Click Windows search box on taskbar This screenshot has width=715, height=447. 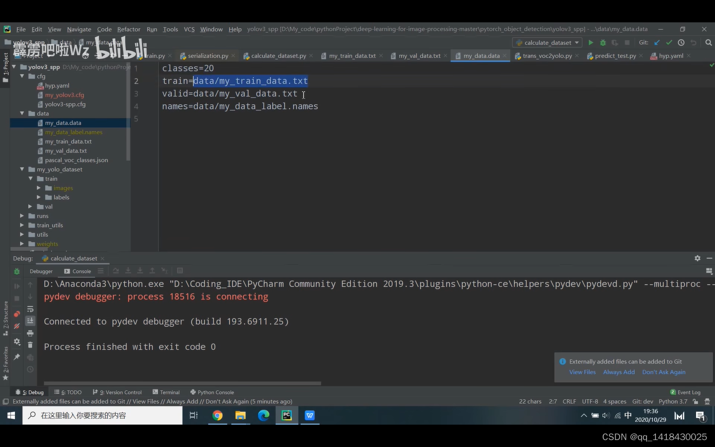[102, 415]
